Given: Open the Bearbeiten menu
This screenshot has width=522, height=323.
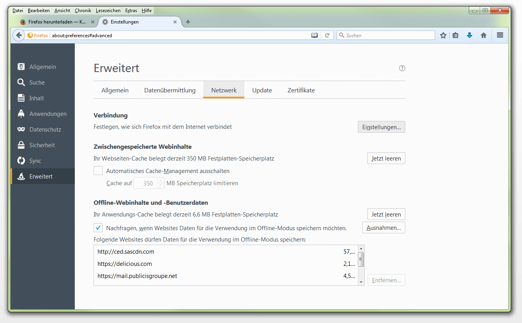Looking at the screenshot, I should click(39, 11).
